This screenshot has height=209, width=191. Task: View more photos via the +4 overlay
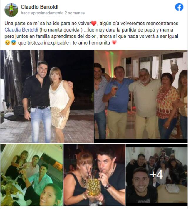click(157, 175)
